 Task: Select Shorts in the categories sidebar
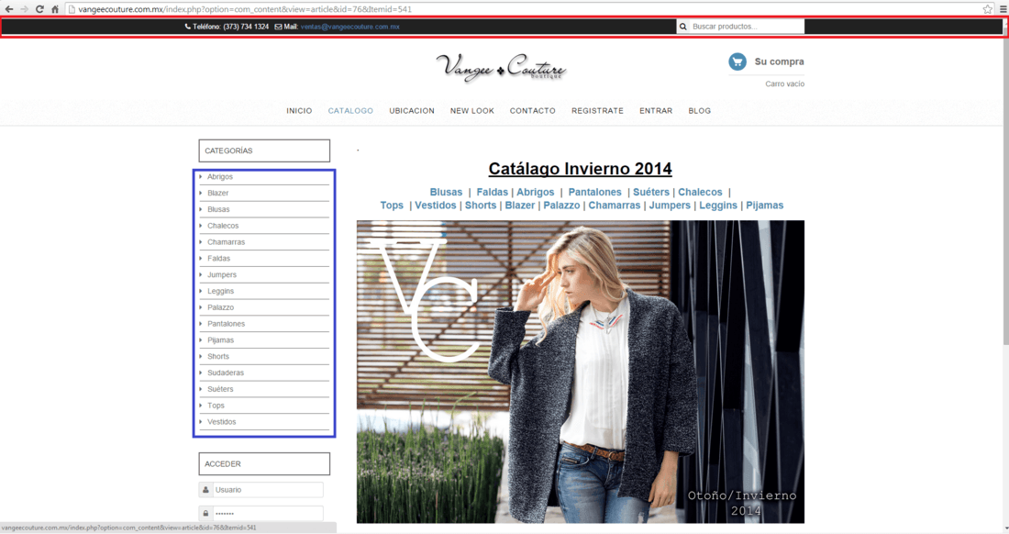click(218, 356)
